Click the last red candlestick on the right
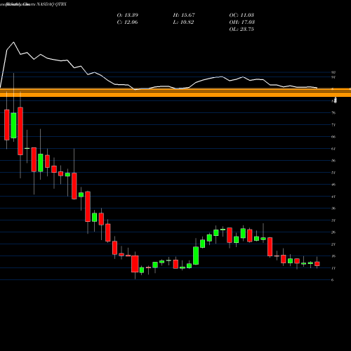The image size is (351, 351). (317, 264)
